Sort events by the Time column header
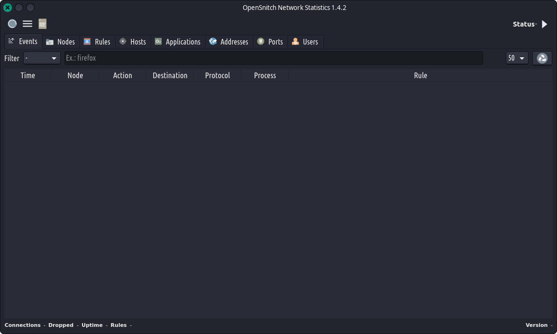557x334 pixels. (x=28, y=75)
